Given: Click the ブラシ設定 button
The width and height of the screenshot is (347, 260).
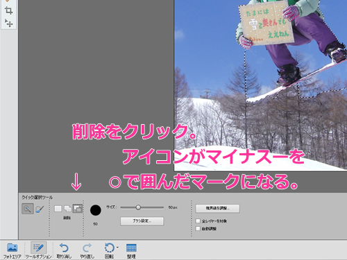Looking at the screenshot, I should pos(142,221).
